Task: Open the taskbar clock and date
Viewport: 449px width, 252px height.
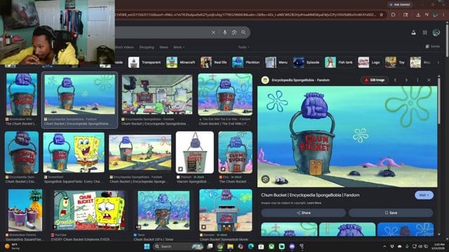Action: pyautogui.click(x=438, y=246)
